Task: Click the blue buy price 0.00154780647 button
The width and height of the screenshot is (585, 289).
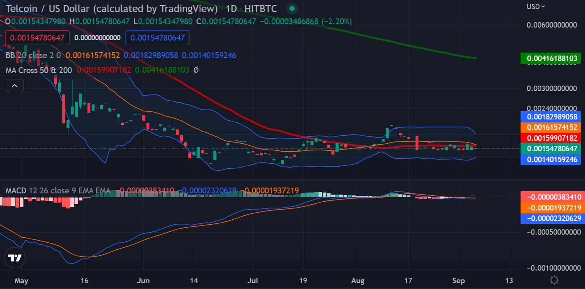Action: (158, 38)
